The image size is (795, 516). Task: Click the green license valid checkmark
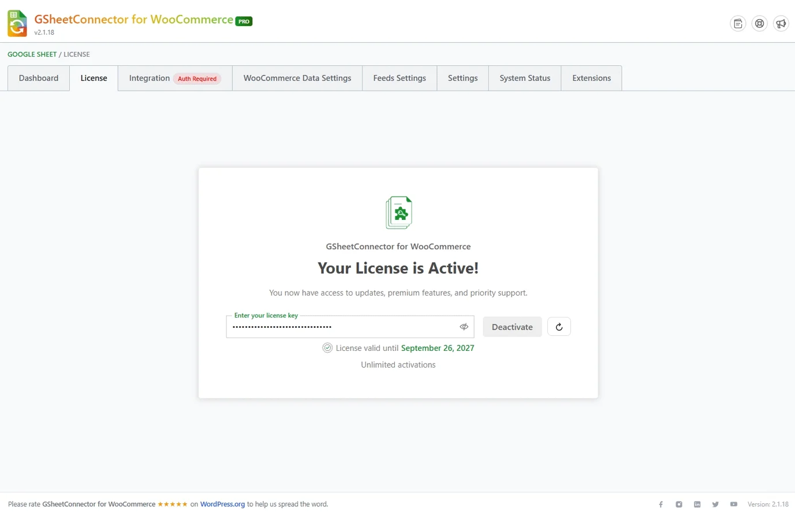327,348
